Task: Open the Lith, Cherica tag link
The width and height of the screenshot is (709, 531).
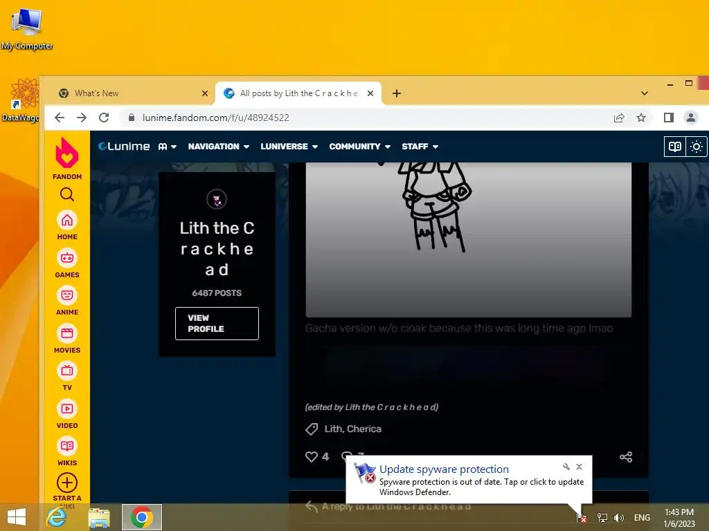Action: 352,429
